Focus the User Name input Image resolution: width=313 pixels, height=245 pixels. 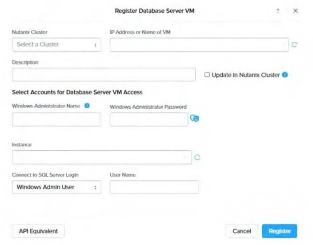click(154, 187)
